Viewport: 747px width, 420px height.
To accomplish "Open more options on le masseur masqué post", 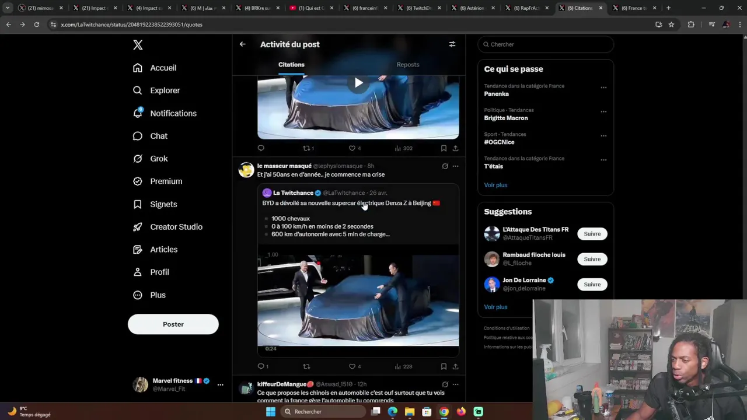I will point(455,166).
